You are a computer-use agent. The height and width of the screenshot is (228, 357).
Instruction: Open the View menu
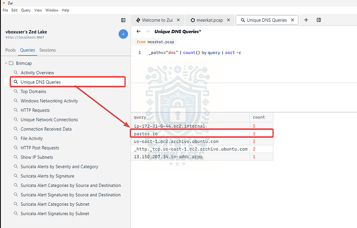click(x=38, y=10)
